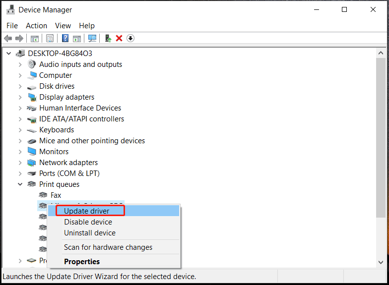Go back with the toolbar Back arrow
This screenshot has width=389, height=285.
click(x=8, y=39)
